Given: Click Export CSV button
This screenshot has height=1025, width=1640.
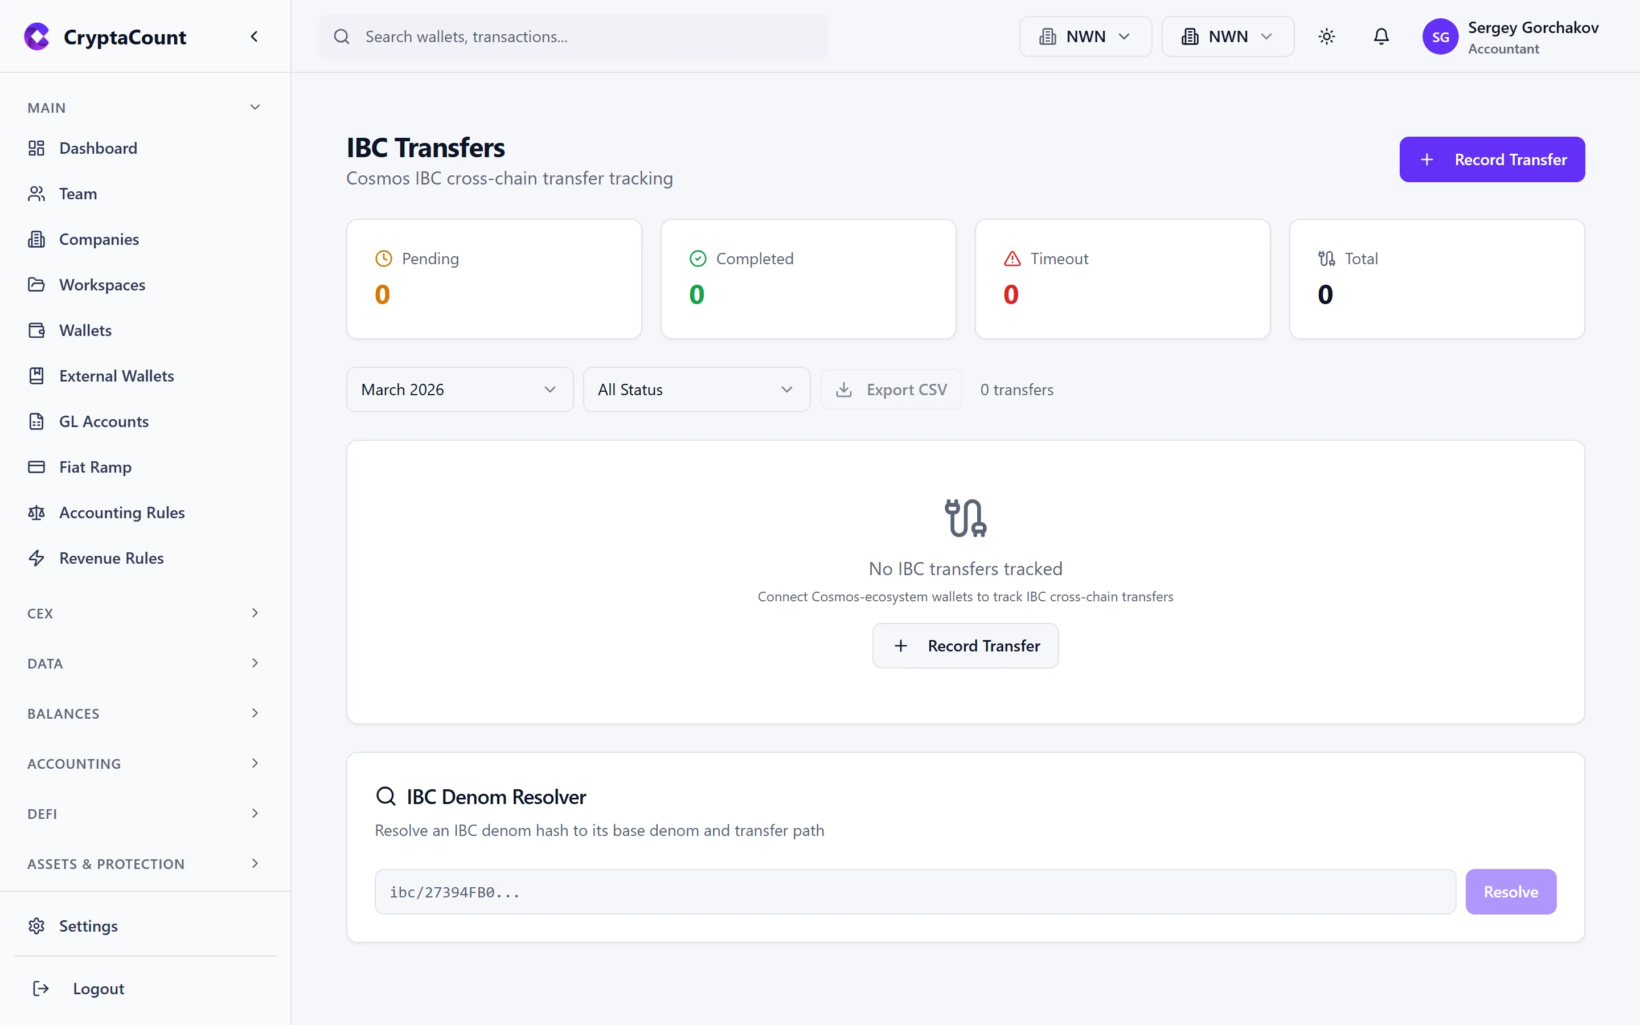Looking at the screenshot, I should click(891, 390).
